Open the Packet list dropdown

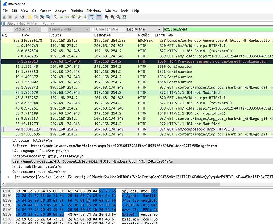[27, 29]
